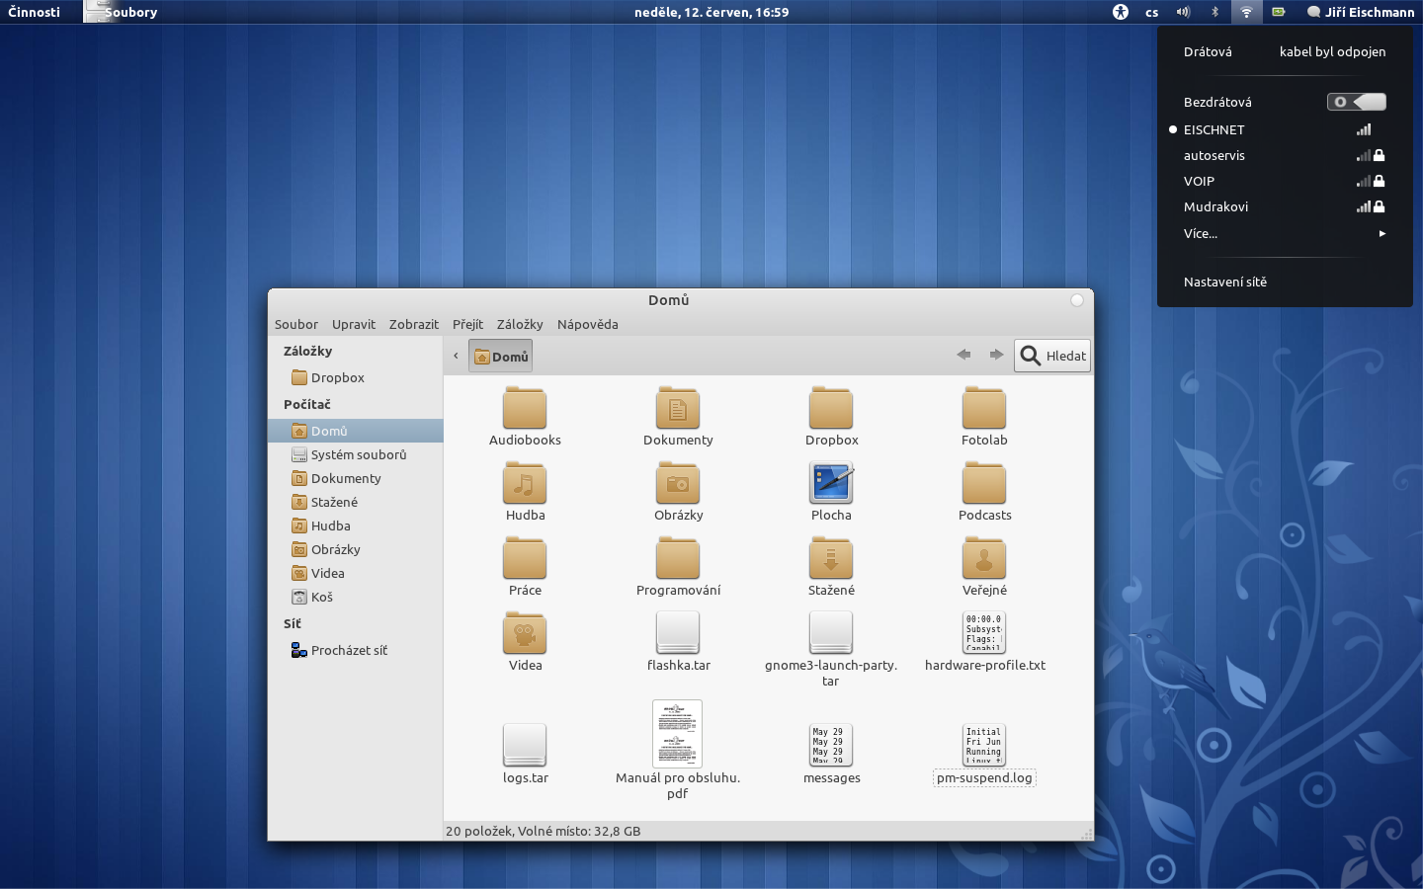Image resolution: width=1423 pixels, height=889 pixels.
Task: Open the Zobrazit menu
Action: 413,324
